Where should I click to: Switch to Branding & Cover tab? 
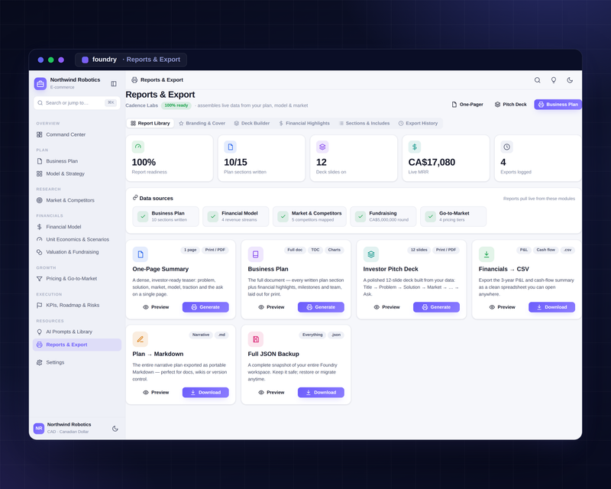coord(202,123)
